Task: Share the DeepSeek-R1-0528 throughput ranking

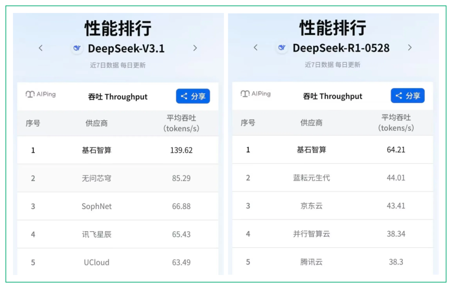Action: tap(408, 95)
